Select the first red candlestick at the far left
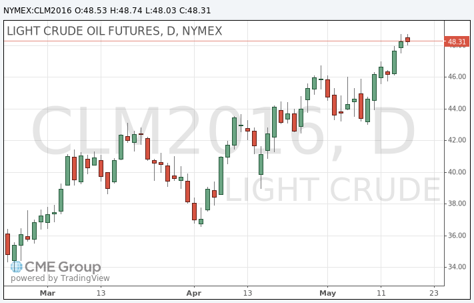 point(7,244)
